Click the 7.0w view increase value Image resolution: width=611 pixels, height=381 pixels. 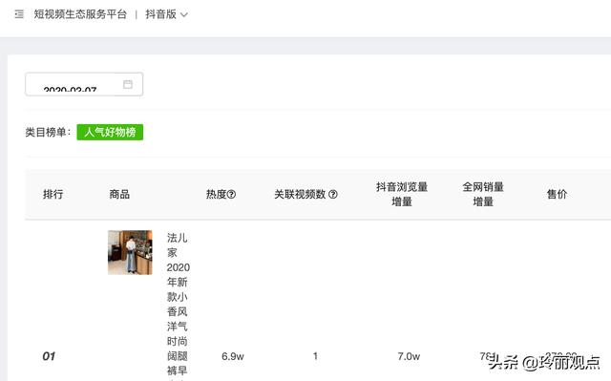[x=409, y=356]
